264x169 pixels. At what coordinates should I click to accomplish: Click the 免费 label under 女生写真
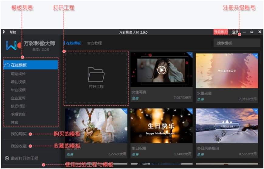click(135, 98)
